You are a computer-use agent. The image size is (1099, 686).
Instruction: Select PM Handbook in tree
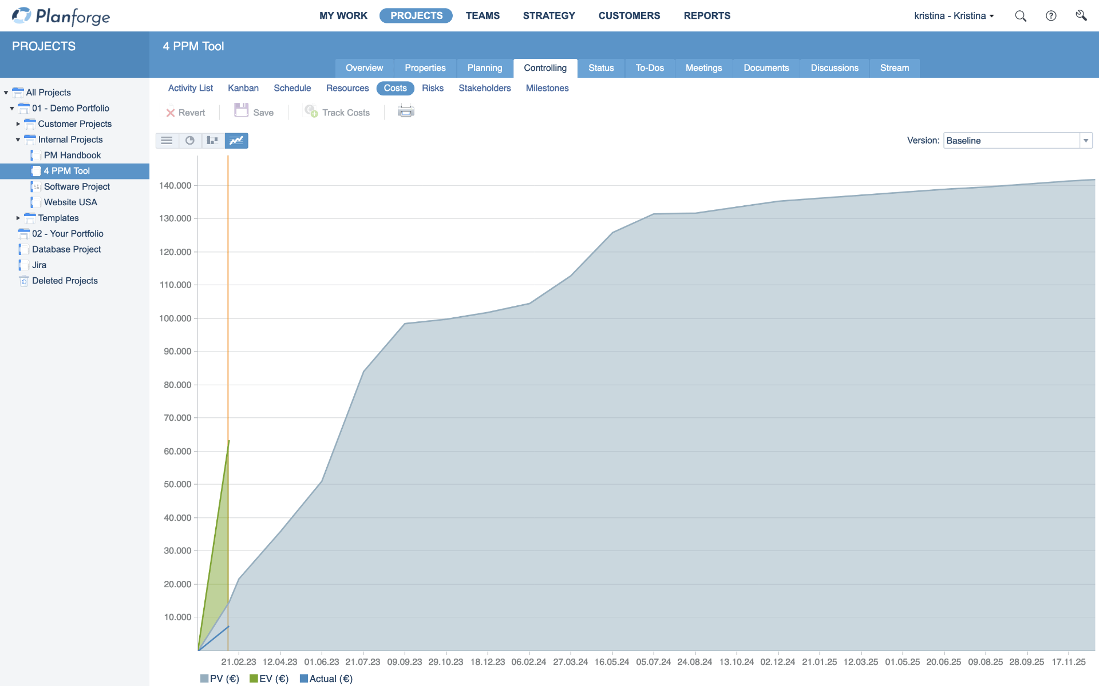click(72, 155)
